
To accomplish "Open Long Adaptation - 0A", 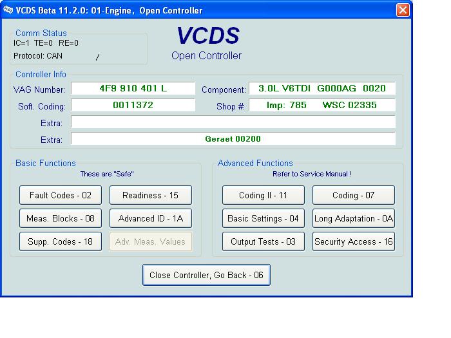I will 354,218.
